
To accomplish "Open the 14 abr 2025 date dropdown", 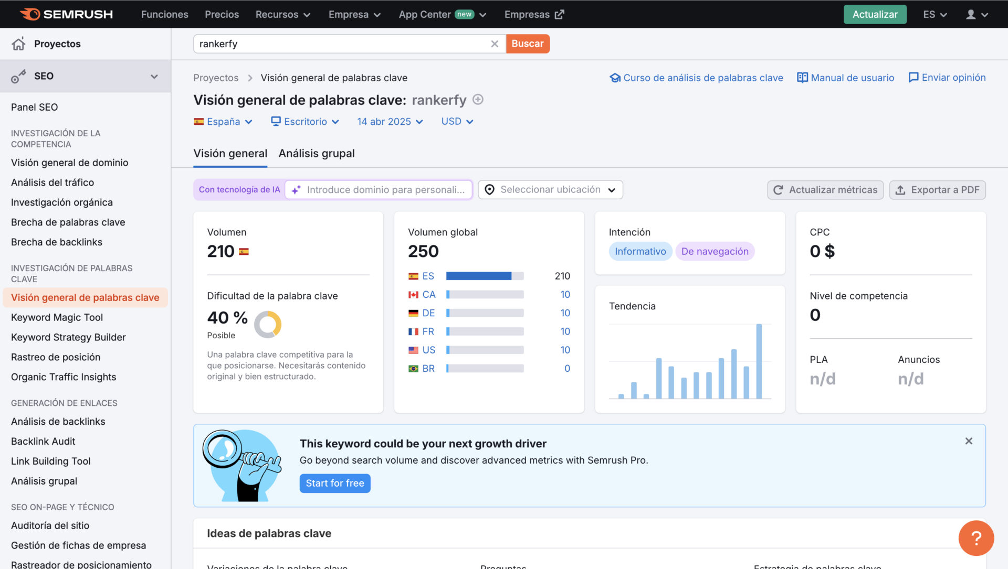I will (390, 122).
